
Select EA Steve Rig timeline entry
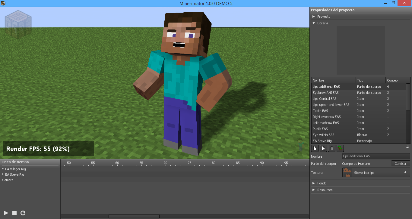(x=14, y=174)
